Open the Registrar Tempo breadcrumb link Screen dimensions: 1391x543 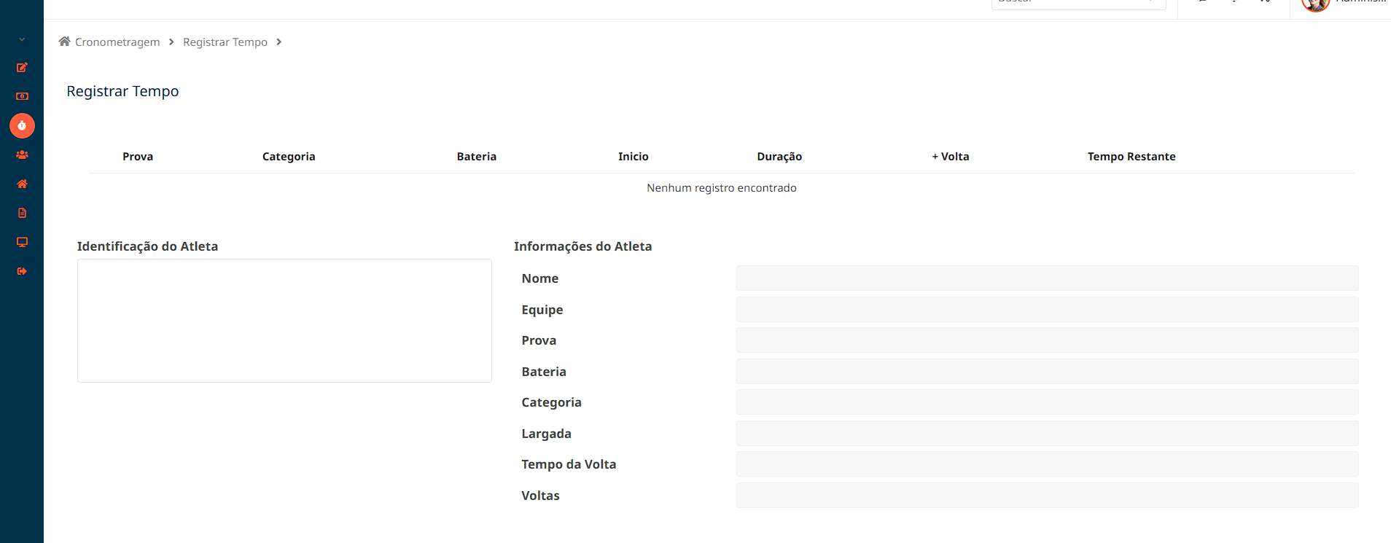225,42
